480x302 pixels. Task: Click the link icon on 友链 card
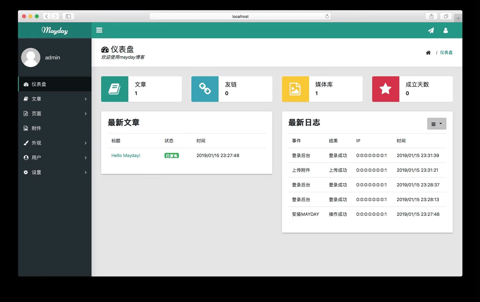[x=205, y=89]
